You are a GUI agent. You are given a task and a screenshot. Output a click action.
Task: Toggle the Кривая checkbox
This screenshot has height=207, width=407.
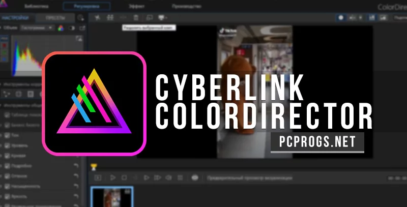(7, 156)
